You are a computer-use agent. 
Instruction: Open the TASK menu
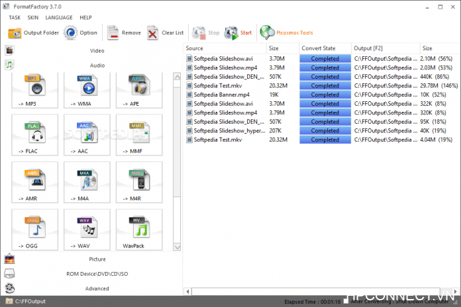pos(15,18)
